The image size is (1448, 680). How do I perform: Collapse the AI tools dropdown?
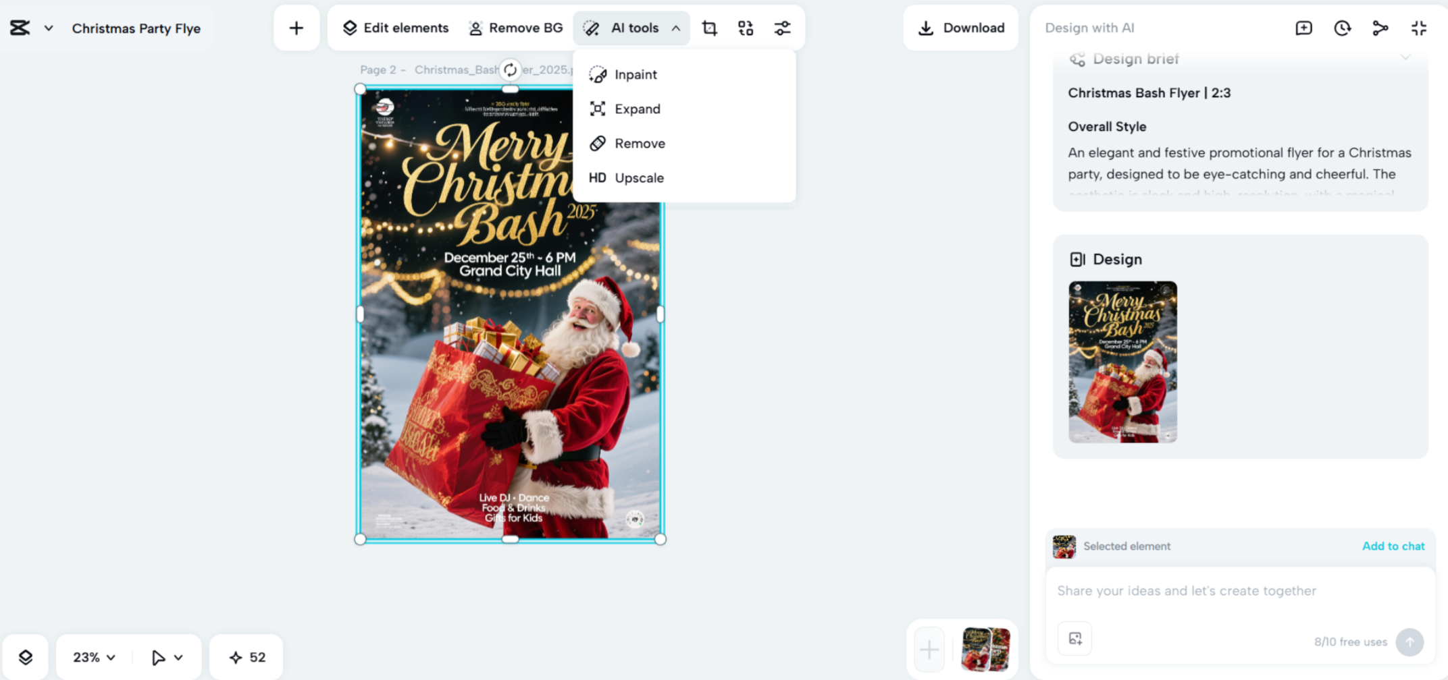(675, 28)
